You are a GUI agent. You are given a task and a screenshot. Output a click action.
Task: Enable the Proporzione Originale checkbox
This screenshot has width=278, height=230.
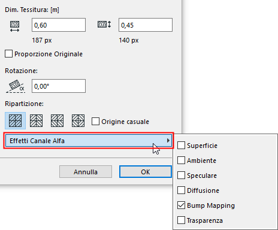(8, 54)
